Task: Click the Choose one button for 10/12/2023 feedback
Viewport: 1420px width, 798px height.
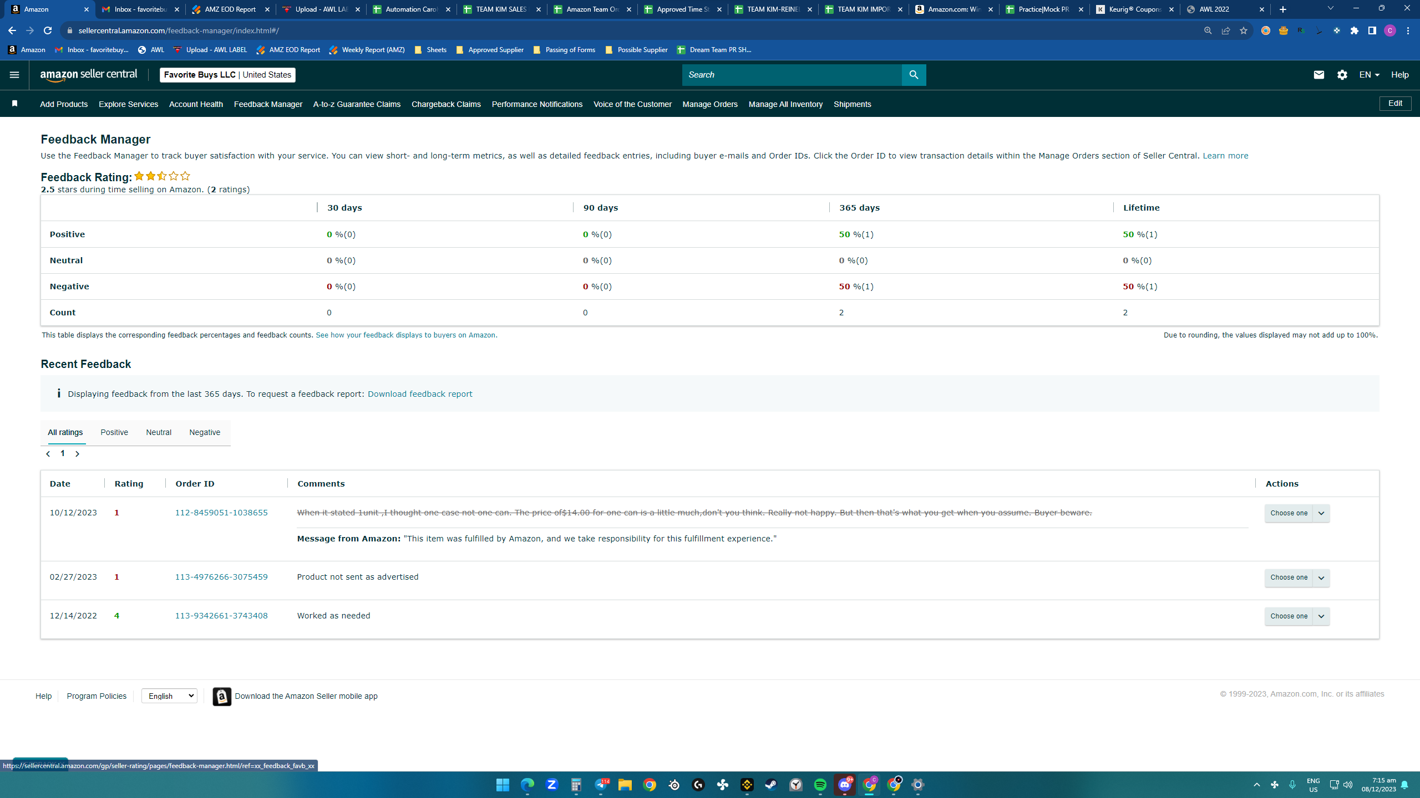Action: click(1289, 513)
